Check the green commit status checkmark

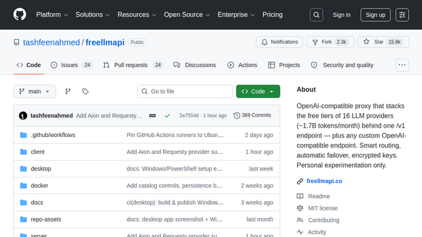coord(167,116)
